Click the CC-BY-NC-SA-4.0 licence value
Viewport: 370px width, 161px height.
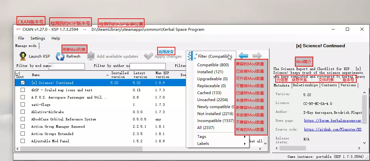[318, 104]
